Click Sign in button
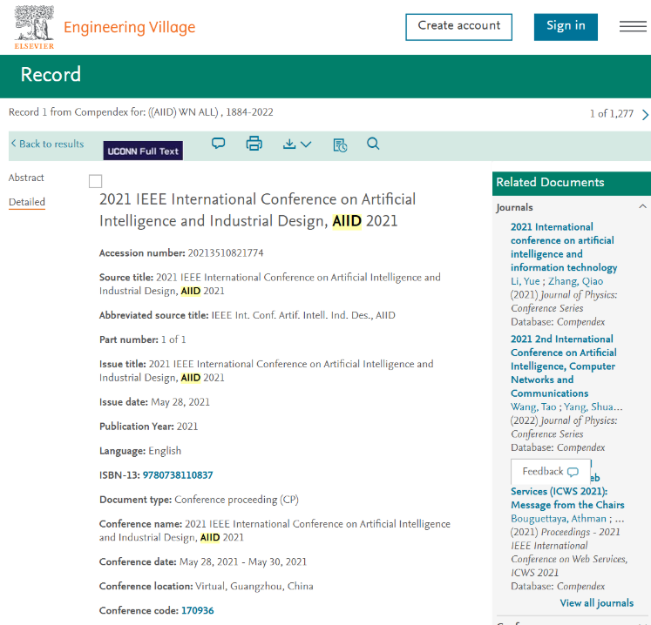The width and height of the screenshot is (651, 625). [x=566, y=27]
